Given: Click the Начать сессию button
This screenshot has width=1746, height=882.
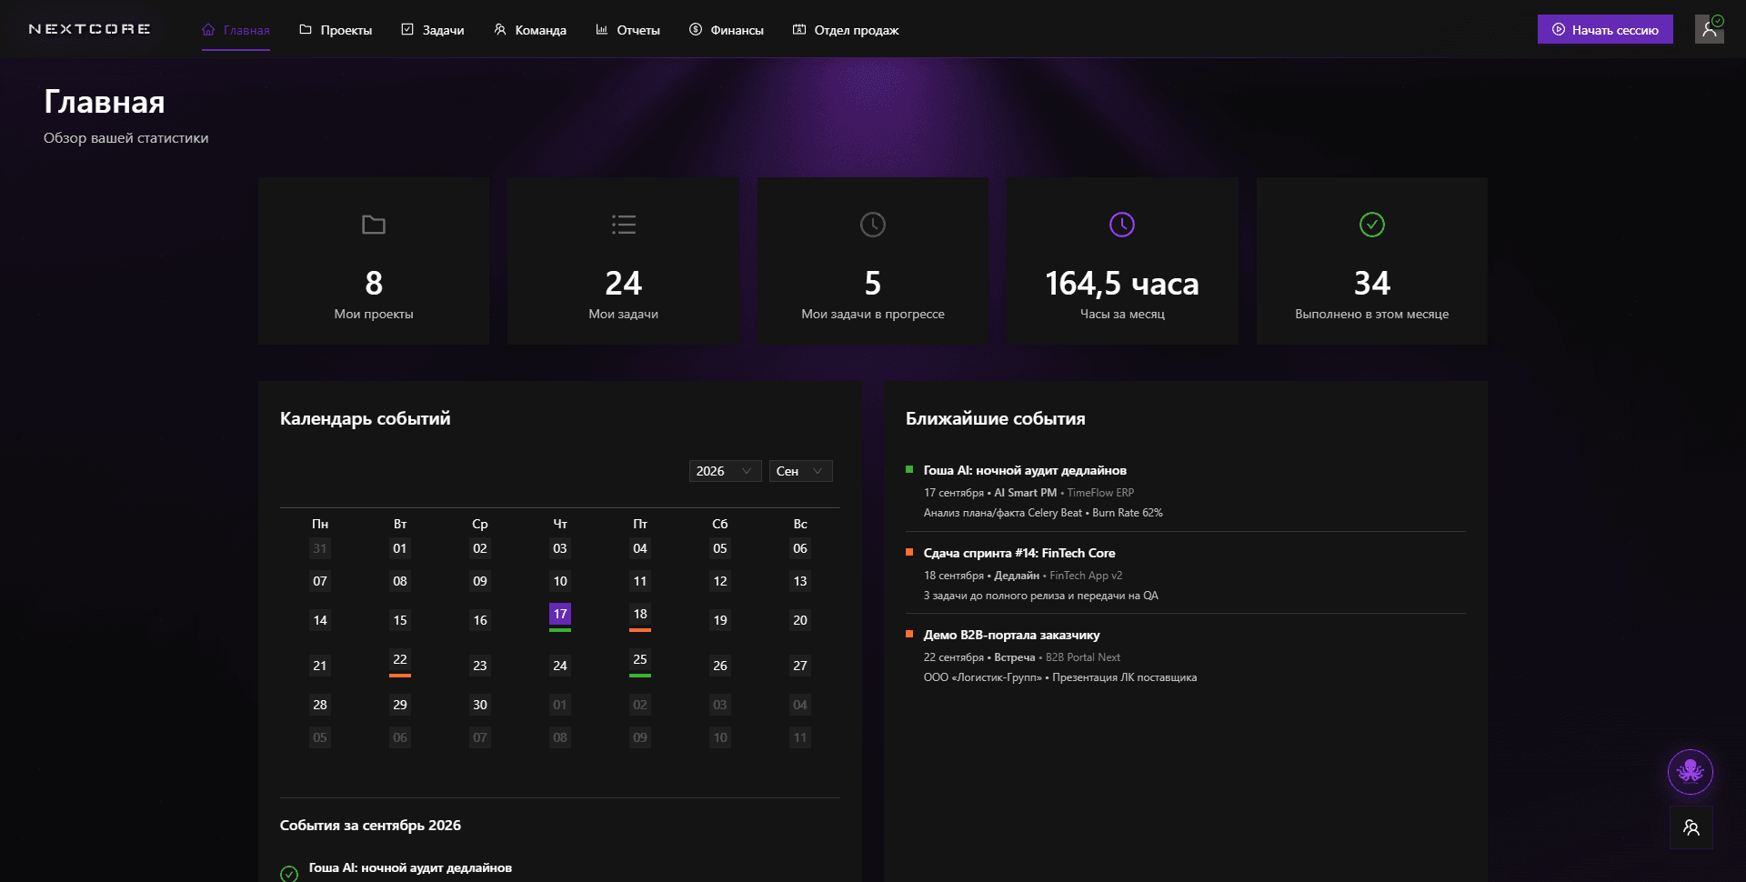Looking at the screenshot, I should point(1605,29).
